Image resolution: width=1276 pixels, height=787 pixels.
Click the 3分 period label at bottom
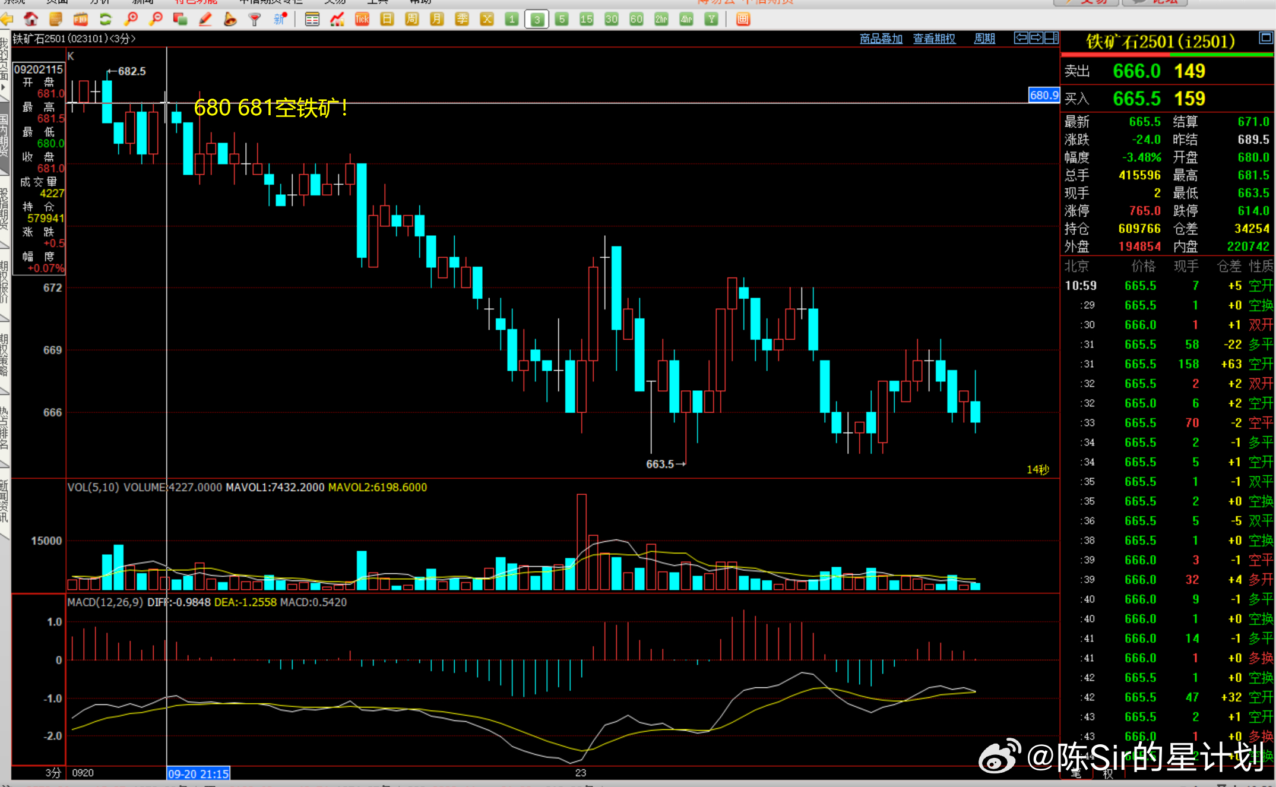click(53, 773)
